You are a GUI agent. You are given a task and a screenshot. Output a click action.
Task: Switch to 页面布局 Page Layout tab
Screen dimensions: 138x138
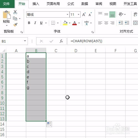[x=53, y=4]
